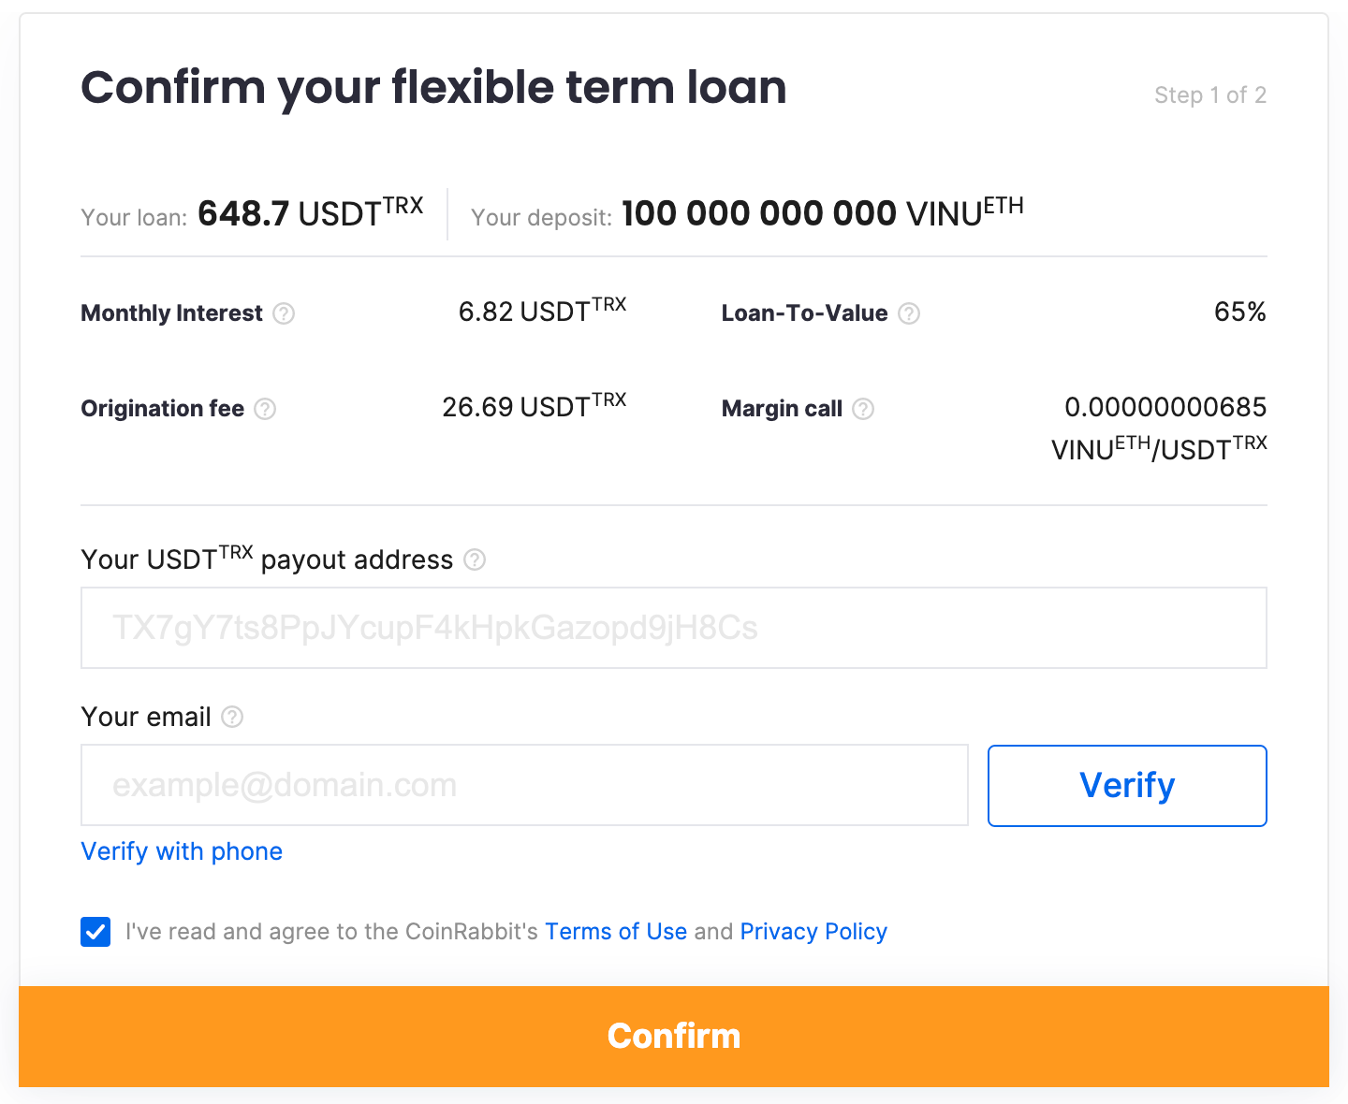The image size is (1348, 1104).
Task: Click the Margin call help icon
Action: click(x=864, y=409)
